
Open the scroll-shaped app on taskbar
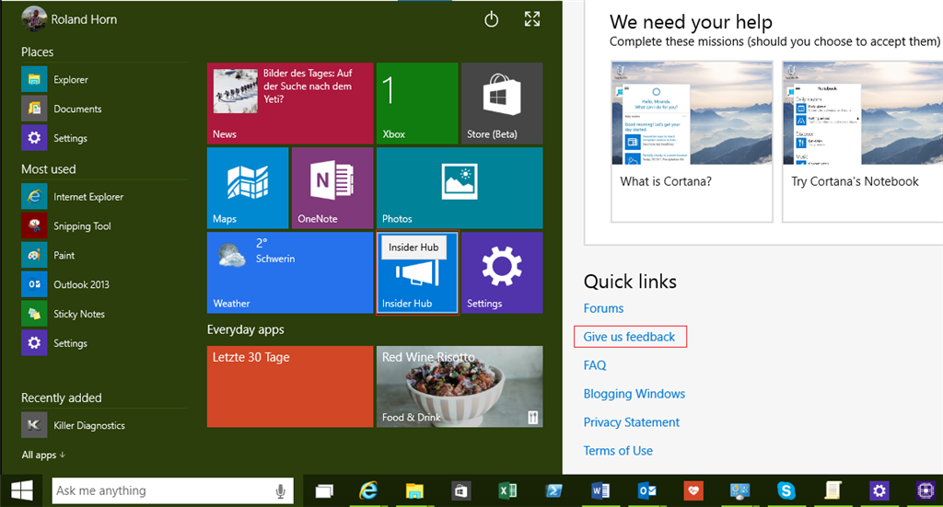tap(832, 491)
